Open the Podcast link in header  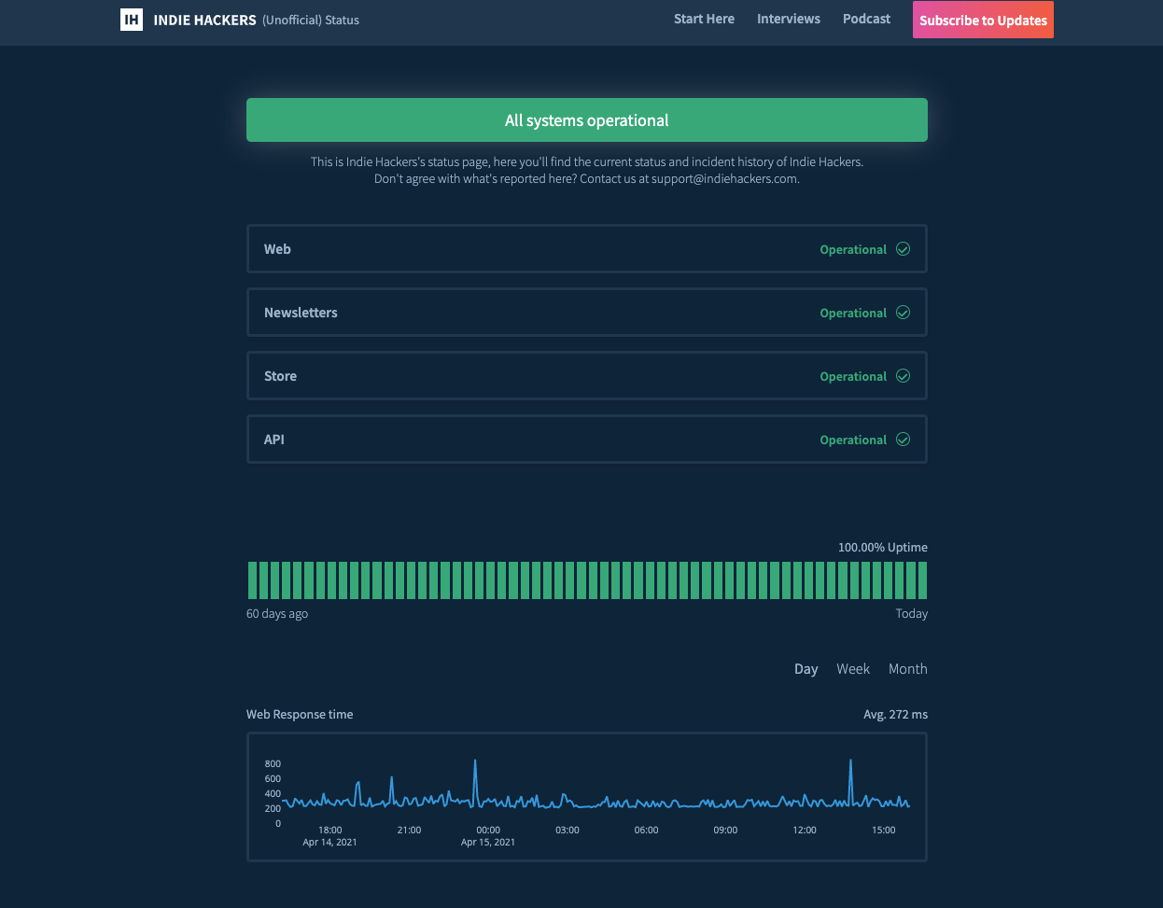[x=866, y=19]
